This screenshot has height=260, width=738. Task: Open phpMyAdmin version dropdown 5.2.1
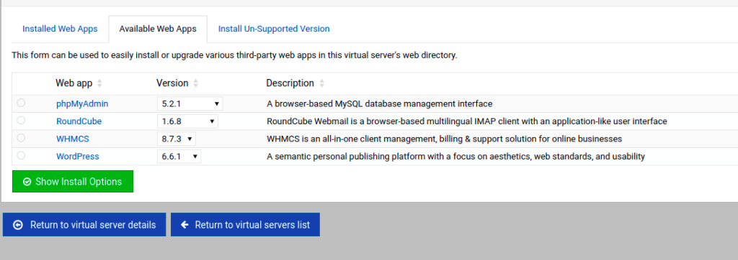coord(190,103)
